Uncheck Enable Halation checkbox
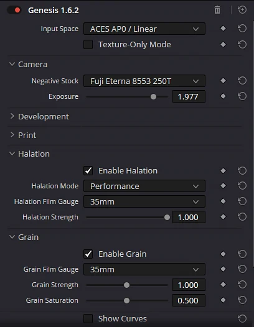The width and height of the screenshot is (254, 327). click(88, 170)
